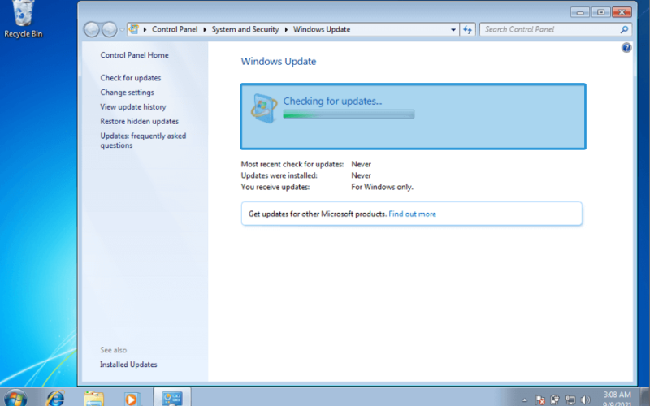Click Windows Update breadcrumb

click(322, 29)
